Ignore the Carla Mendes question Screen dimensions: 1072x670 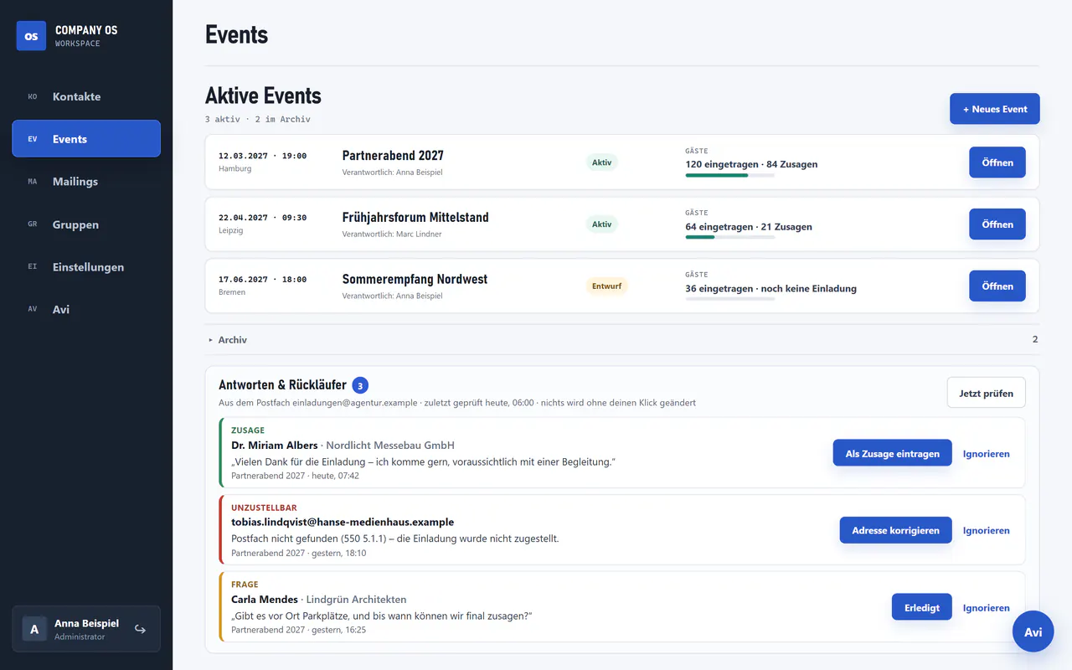(986, 608)
